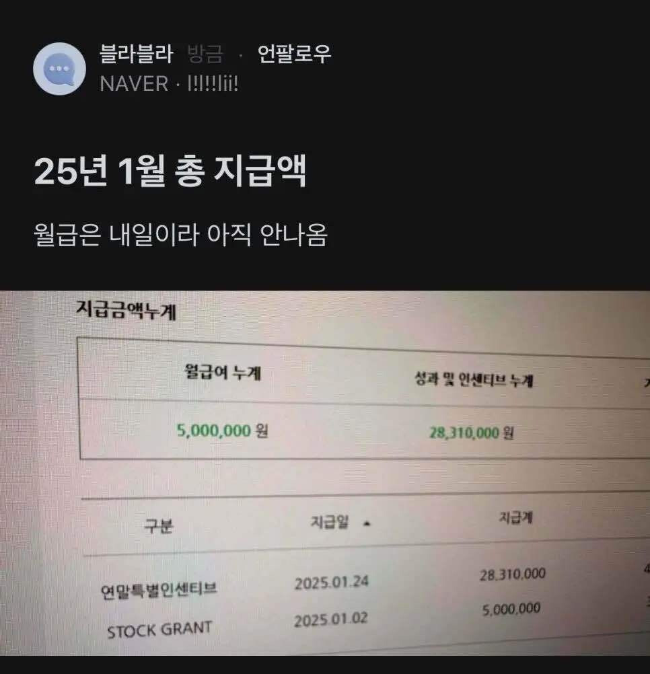Click the 지급일 column header
This screenshot has height=674, width=650.
329,522
